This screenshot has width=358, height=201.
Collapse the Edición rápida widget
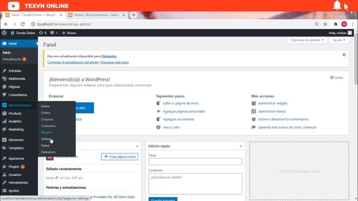(x=241, y=146)
